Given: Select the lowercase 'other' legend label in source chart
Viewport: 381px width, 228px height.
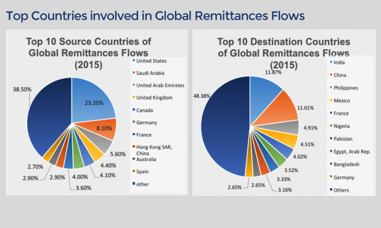Looking at the screenshot, I should coord(142,184).
